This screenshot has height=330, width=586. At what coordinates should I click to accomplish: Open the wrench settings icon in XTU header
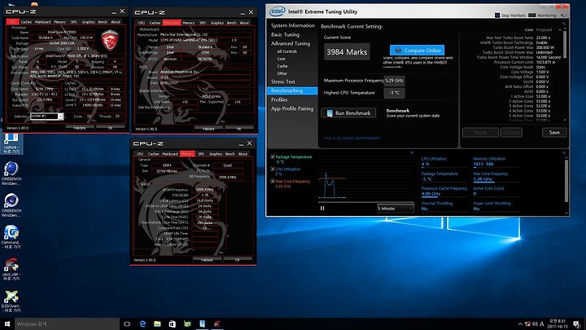(562, 15)
